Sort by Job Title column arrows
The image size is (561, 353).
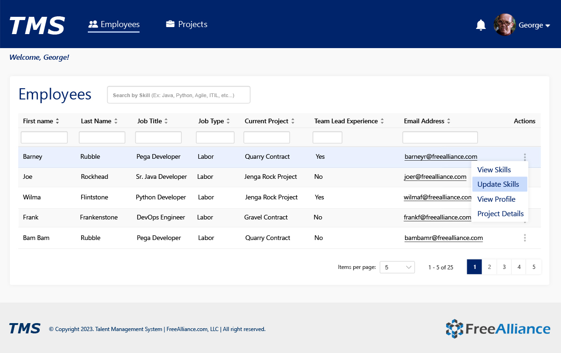coord(166,121)
